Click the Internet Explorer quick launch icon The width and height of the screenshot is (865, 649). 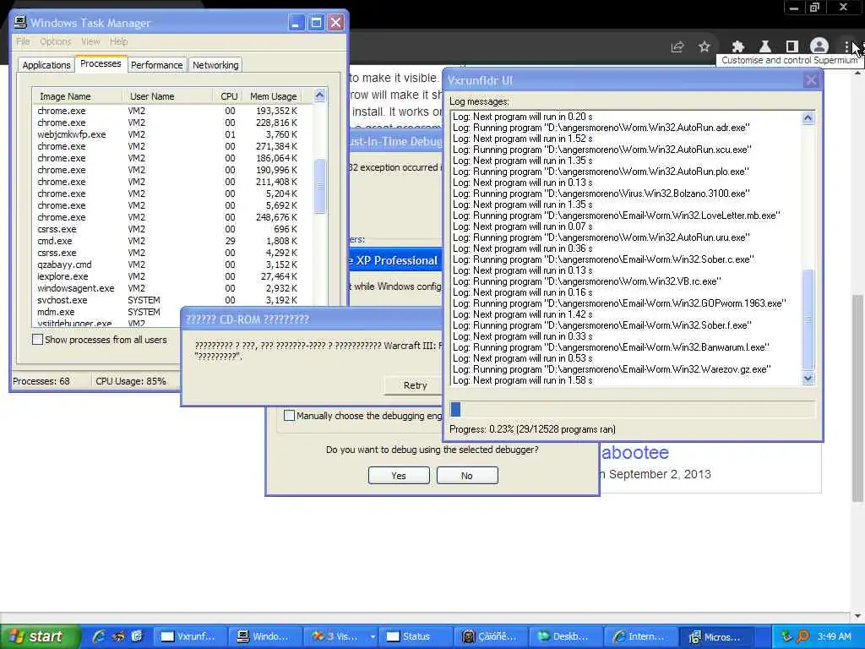point(100,636)
